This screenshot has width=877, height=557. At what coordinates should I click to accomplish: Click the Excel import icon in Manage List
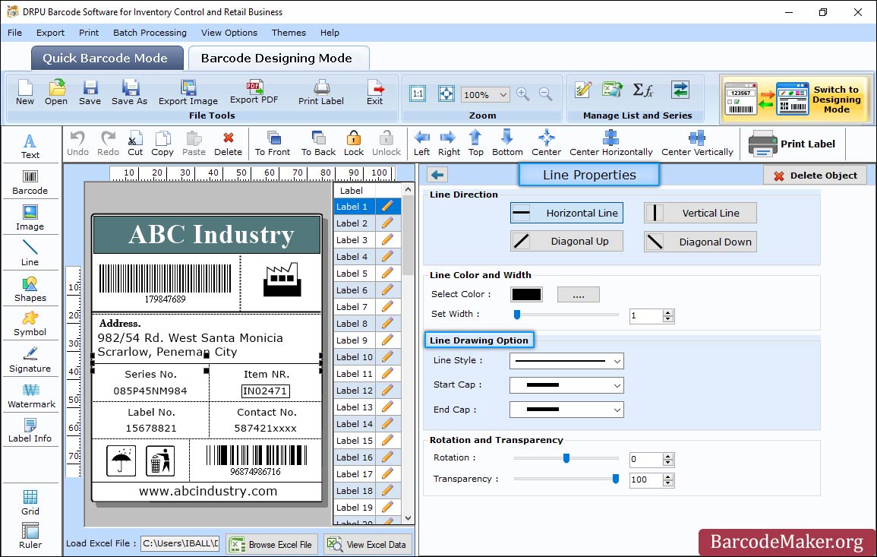coord(613,90)
